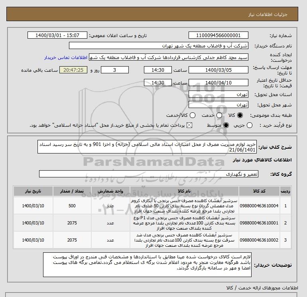Select the کالا/خدمت radio button

tap(193, 115)
